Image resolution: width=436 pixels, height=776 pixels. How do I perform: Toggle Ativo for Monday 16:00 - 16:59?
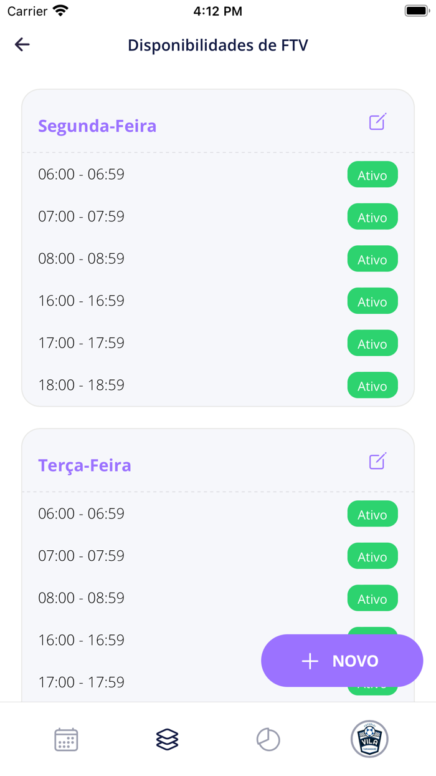point(372,301)
